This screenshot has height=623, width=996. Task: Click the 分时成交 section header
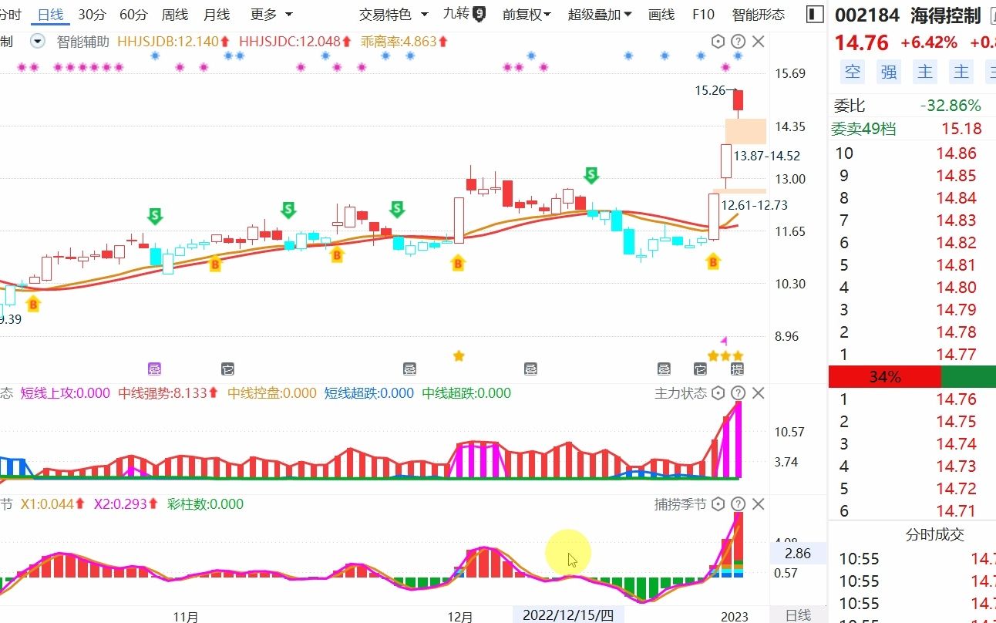coord(934,534)
